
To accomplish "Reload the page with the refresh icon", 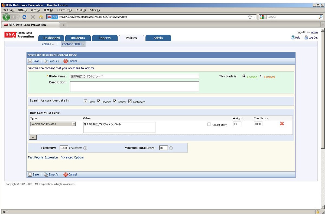I will 24,17.
